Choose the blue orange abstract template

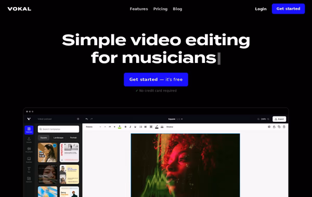click(x=47, y=192)
